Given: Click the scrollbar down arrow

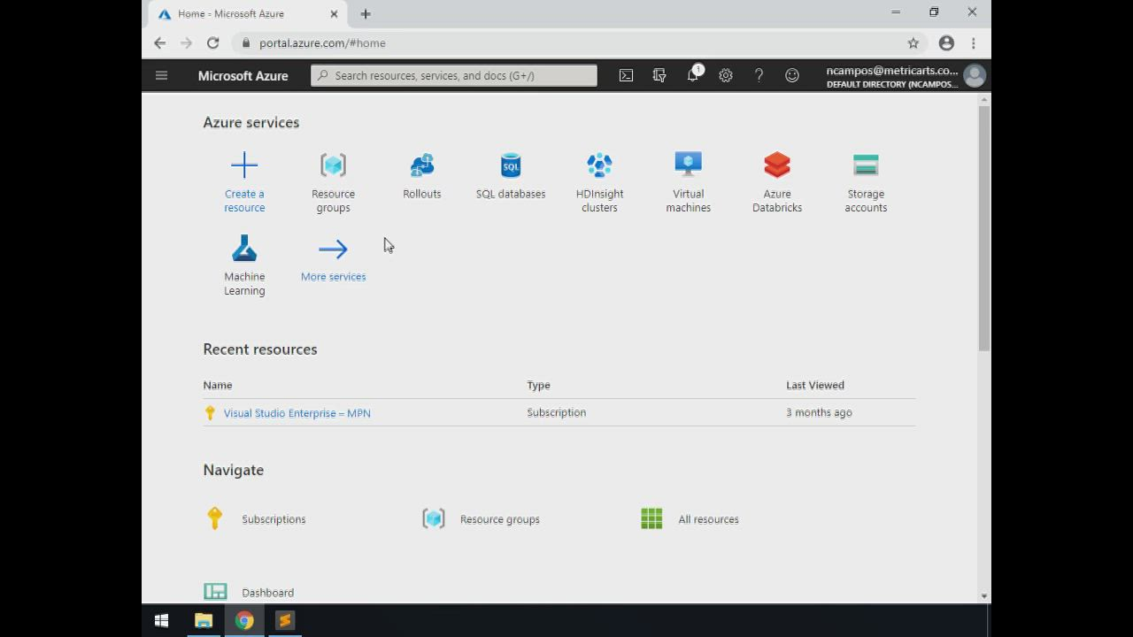Looking at the screenshot, I should (x=984, y=596).
